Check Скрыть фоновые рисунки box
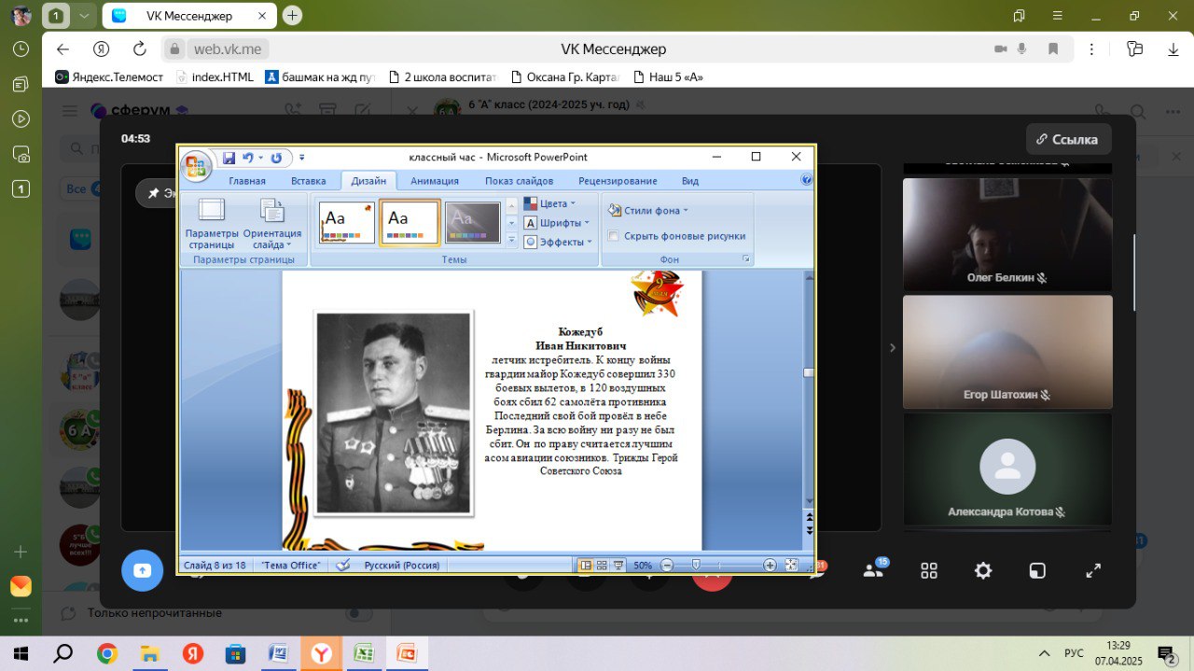The width and height of the screenshot is (1194, 671). pos(613,236)
